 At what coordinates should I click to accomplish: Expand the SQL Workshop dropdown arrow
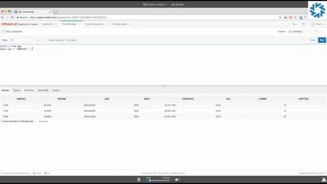coord(79,24)
